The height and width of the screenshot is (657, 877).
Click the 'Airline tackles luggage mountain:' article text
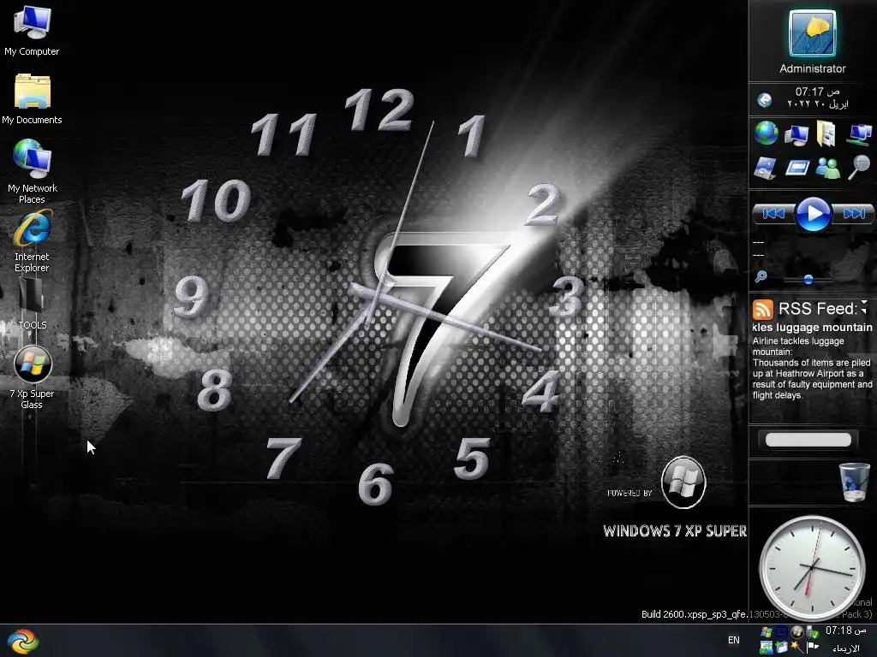[x=798, y=346]
